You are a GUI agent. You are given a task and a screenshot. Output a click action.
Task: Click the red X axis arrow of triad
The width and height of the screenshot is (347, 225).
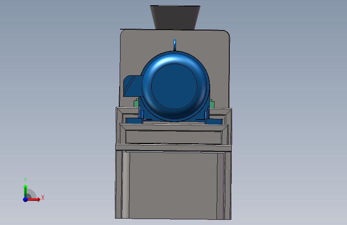point(34,199)
